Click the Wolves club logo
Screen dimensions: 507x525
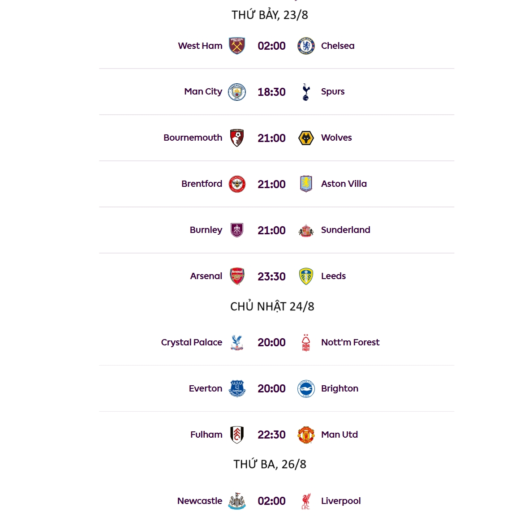click(x=306, y=138)
